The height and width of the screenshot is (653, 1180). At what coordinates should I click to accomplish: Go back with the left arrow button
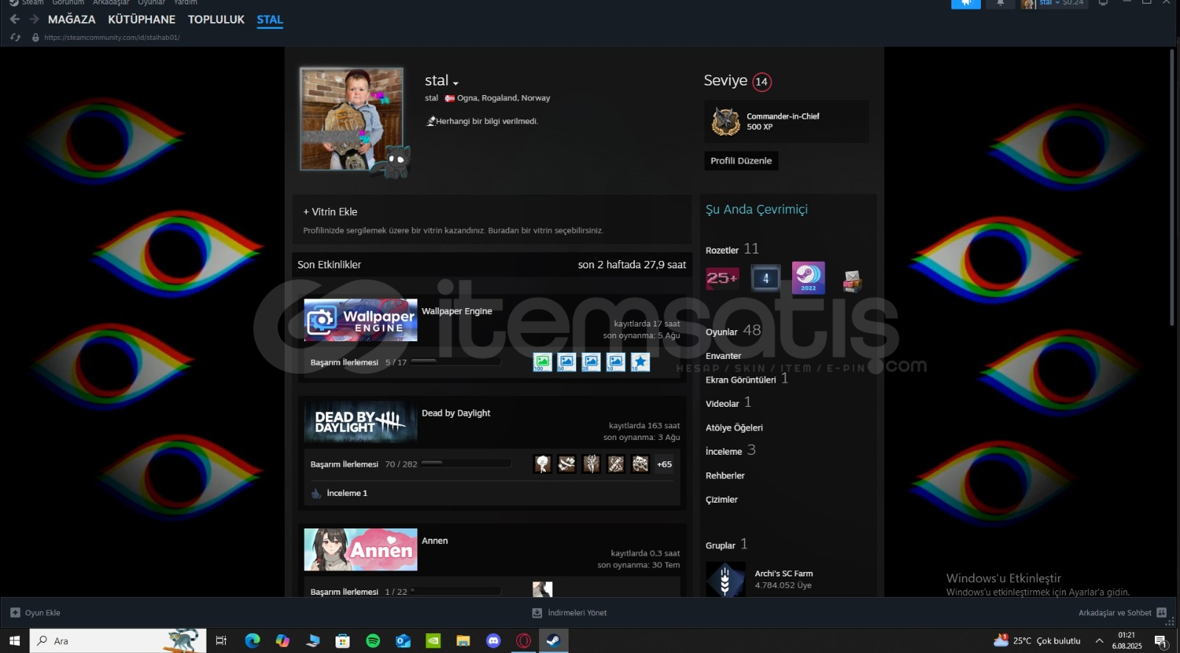15,19
